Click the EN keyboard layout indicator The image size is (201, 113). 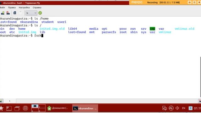183,108
